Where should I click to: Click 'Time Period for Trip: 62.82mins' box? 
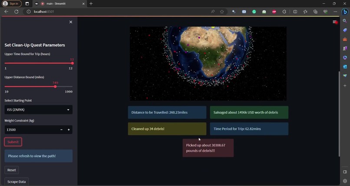pyautogui.click(x=249, y=129)
